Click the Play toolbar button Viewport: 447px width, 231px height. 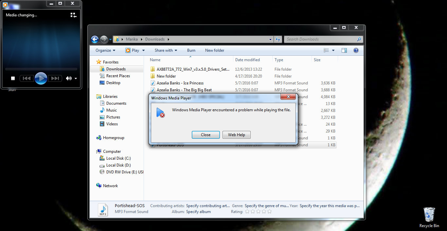click(x=132, y=50)
